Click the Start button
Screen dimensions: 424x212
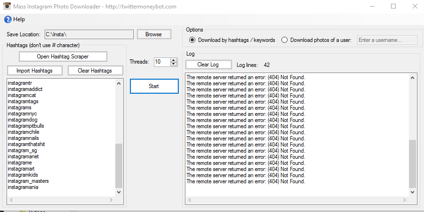(x=154, y=86)
